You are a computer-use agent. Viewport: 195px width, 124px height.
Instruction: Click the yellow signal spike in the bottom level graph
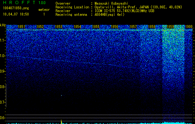61,122
